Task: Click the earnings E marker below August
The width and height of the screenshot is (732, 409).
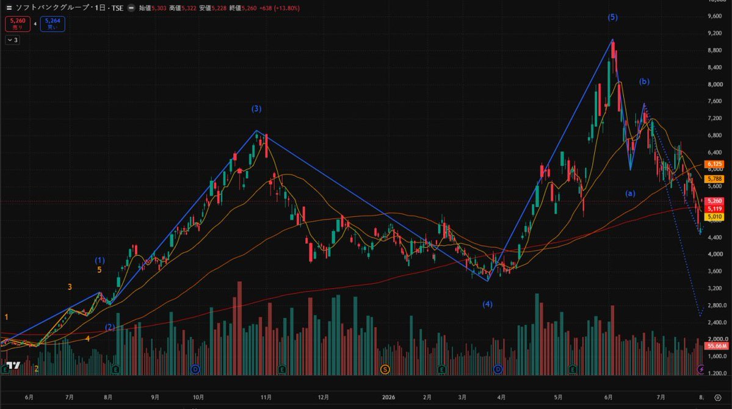Action: 115,369
